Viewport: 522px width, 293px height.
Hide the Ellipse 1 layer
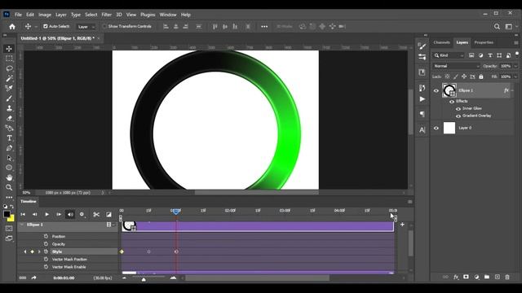436,90
